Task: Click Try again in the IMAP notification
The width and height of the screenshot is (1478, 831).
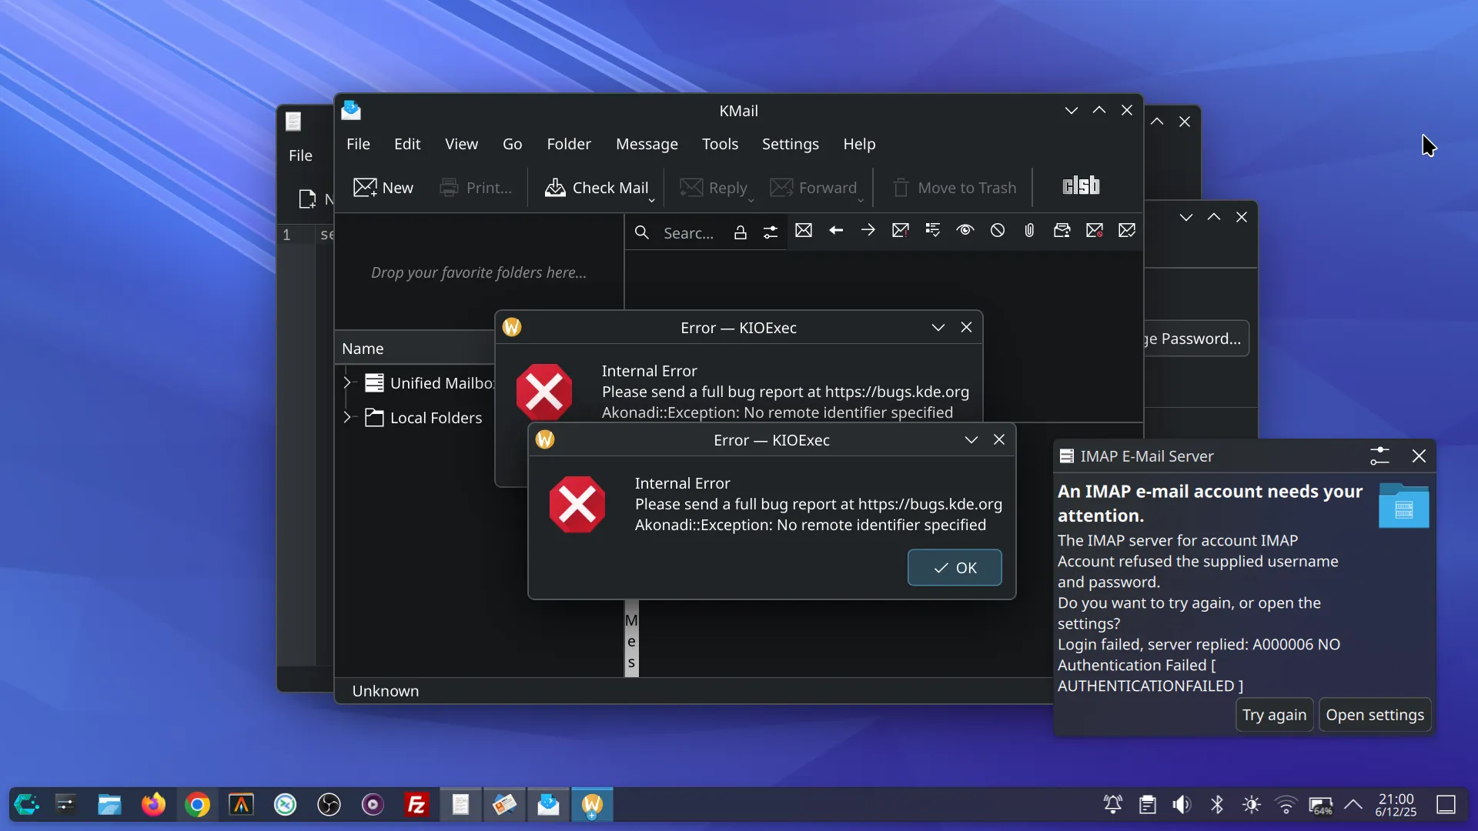Action: pos(1274,715)
